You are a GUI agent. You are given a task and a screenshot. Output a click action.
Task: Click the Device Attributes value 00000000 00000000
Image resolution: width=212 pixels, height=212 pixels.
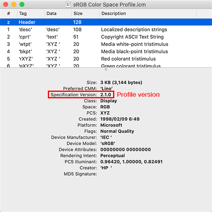coord(126,149)
